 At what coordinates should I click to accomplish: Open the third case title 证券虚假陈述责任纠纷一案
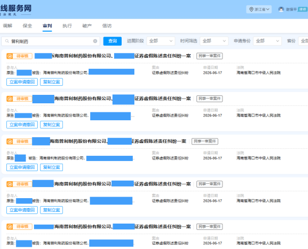click(x=159, y=141)
